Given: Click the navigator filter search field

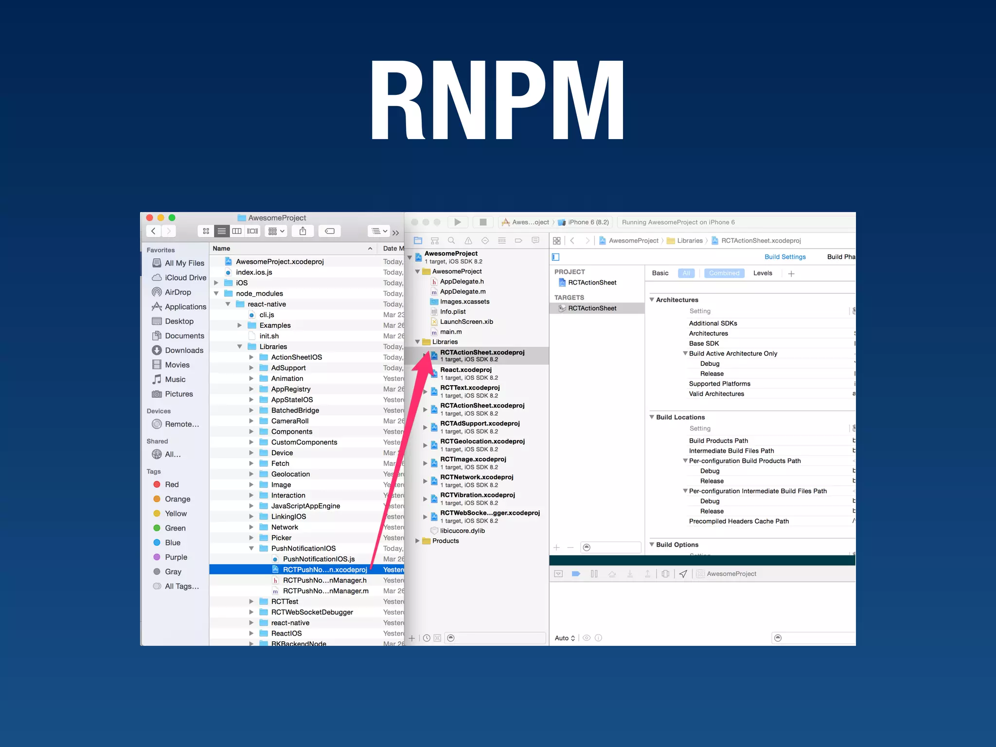Looking at the screenshot, I should point(495,638).
